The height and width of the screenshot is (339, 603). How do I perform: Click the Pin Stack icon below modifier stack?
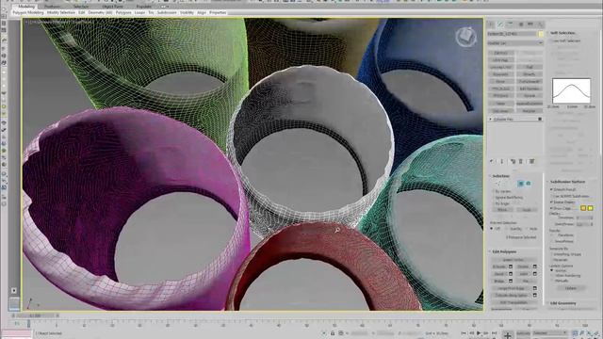492,161
